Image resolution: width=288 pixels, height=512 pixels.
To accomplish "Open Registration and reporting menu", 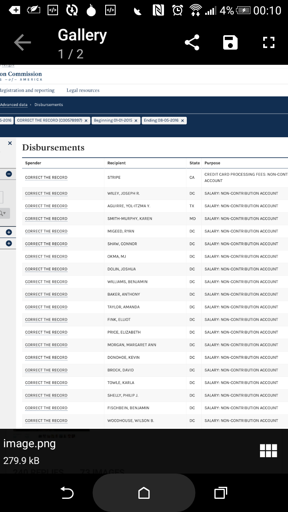I will coord(27,90).
